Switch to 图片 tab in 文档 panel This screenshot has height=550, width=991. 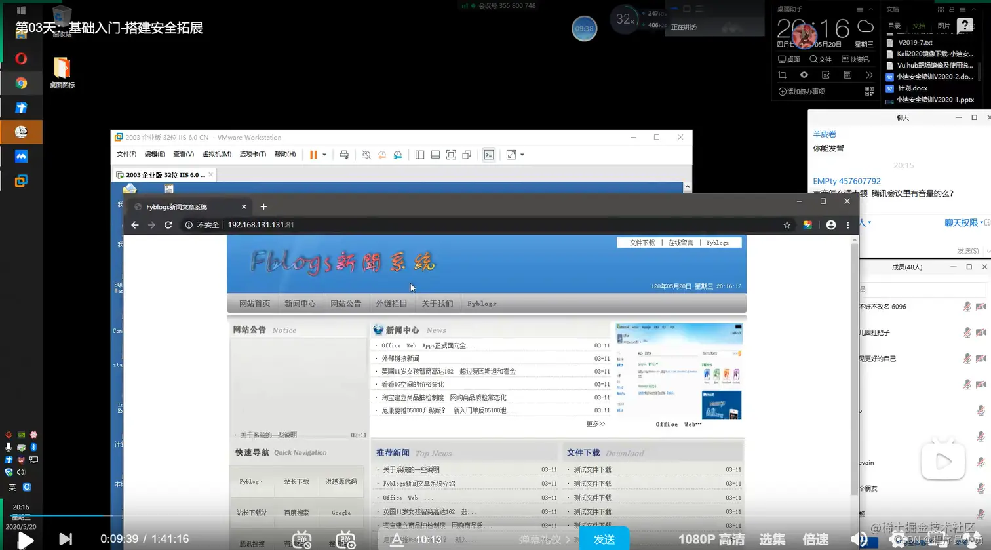click(944, 26)
